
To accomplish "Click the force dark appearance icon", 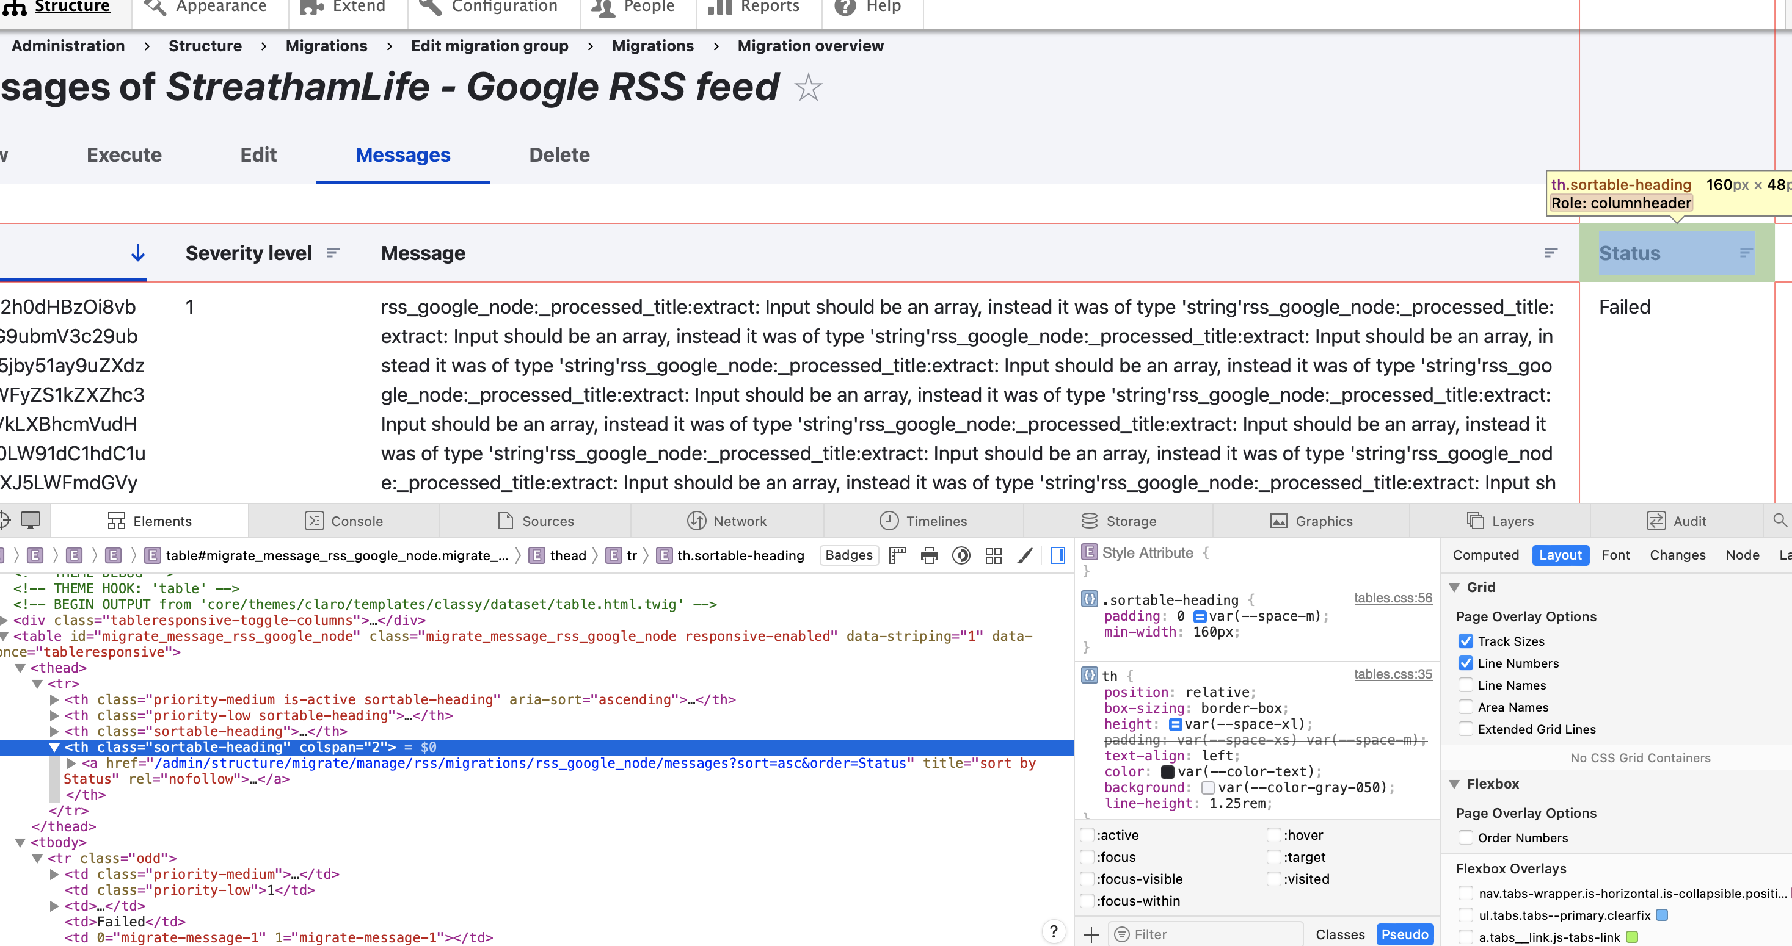I will (x=961, y=555).
